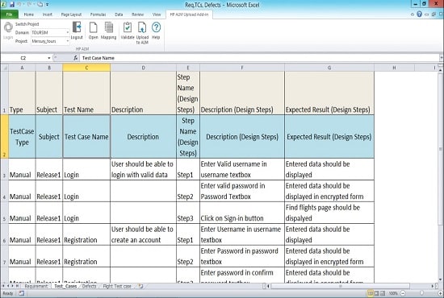Expand the formula bar with the arrow
The width and height of the screenshot is (444, 298).
point(441,58)
